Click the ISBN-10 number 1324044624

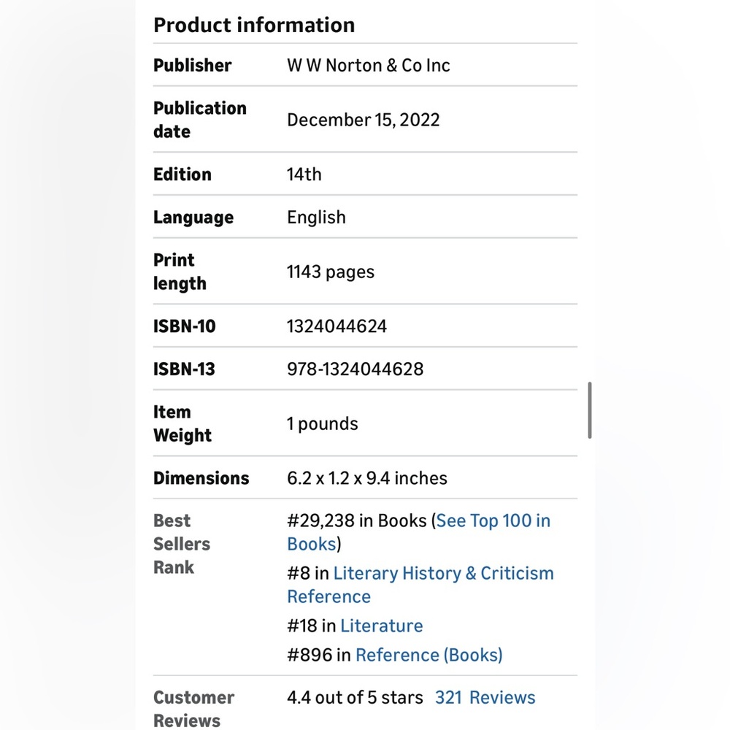pyautogui.click(x=337, y=326)
